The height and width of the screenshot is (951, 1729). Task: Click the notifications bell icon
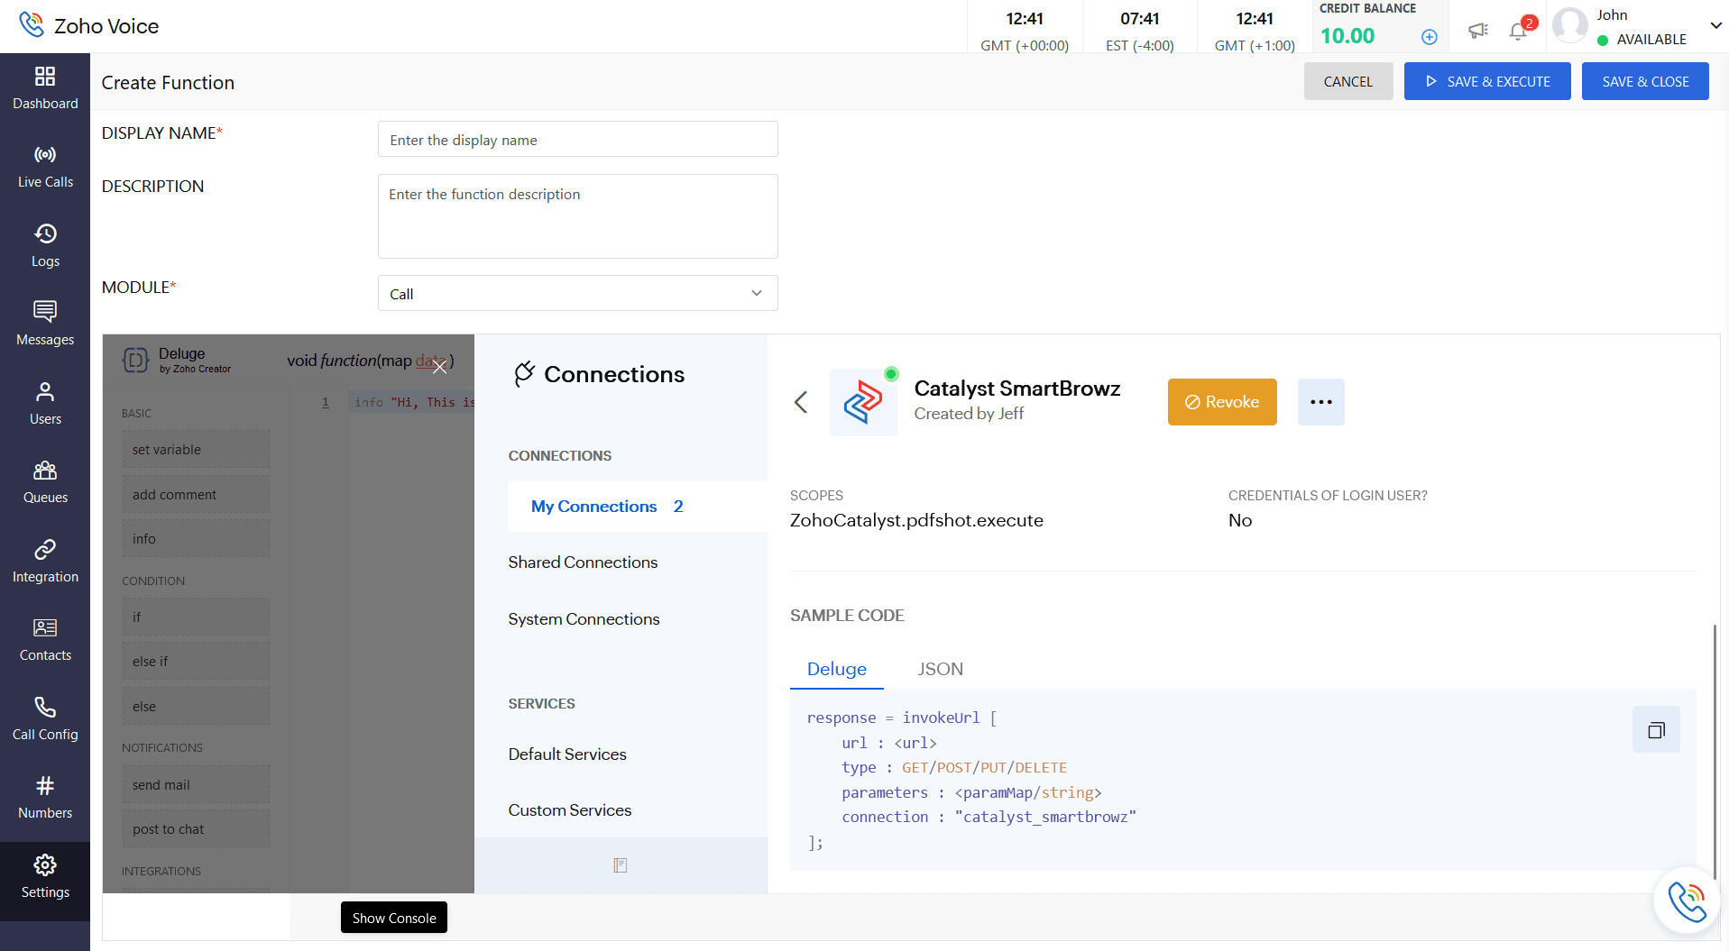pos(1518,32)
